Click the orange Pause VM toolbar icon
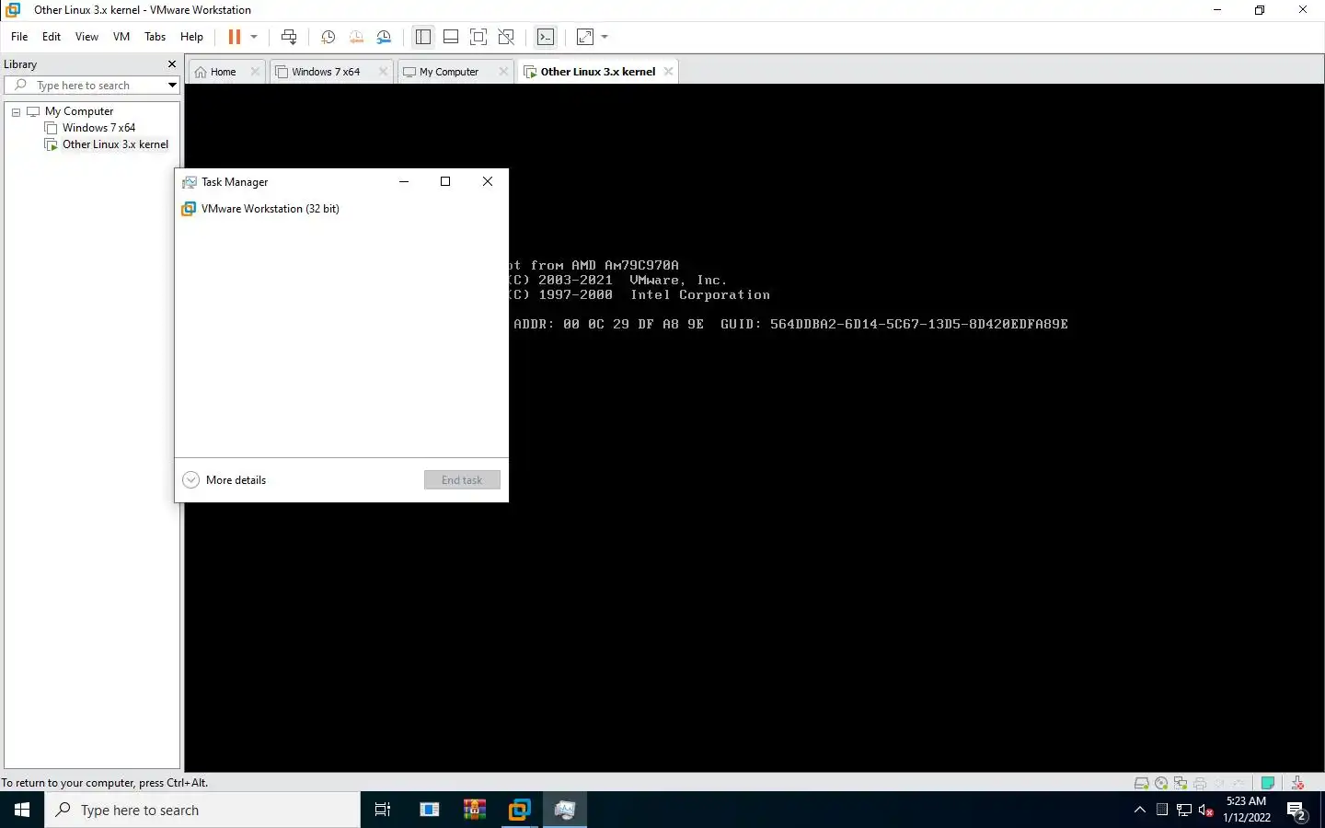1325x828 pixels. 235,37
